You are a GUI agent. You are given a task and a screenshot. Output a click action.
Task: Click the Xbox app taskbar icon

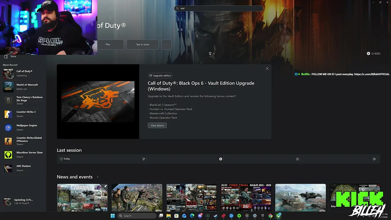[278, 216]
